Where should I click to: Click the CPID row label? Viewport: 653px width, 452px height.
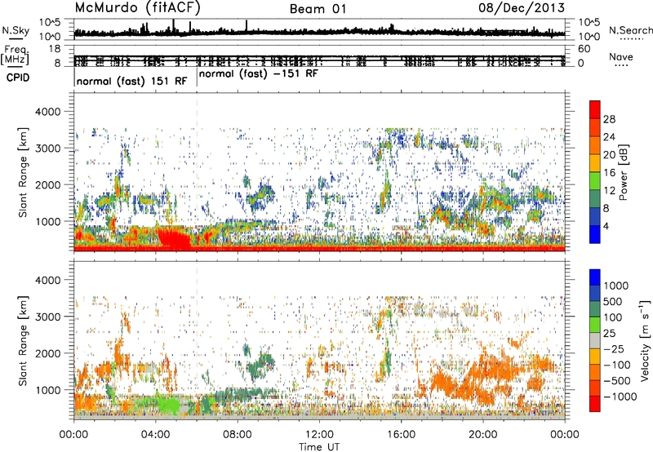[18, 78]
